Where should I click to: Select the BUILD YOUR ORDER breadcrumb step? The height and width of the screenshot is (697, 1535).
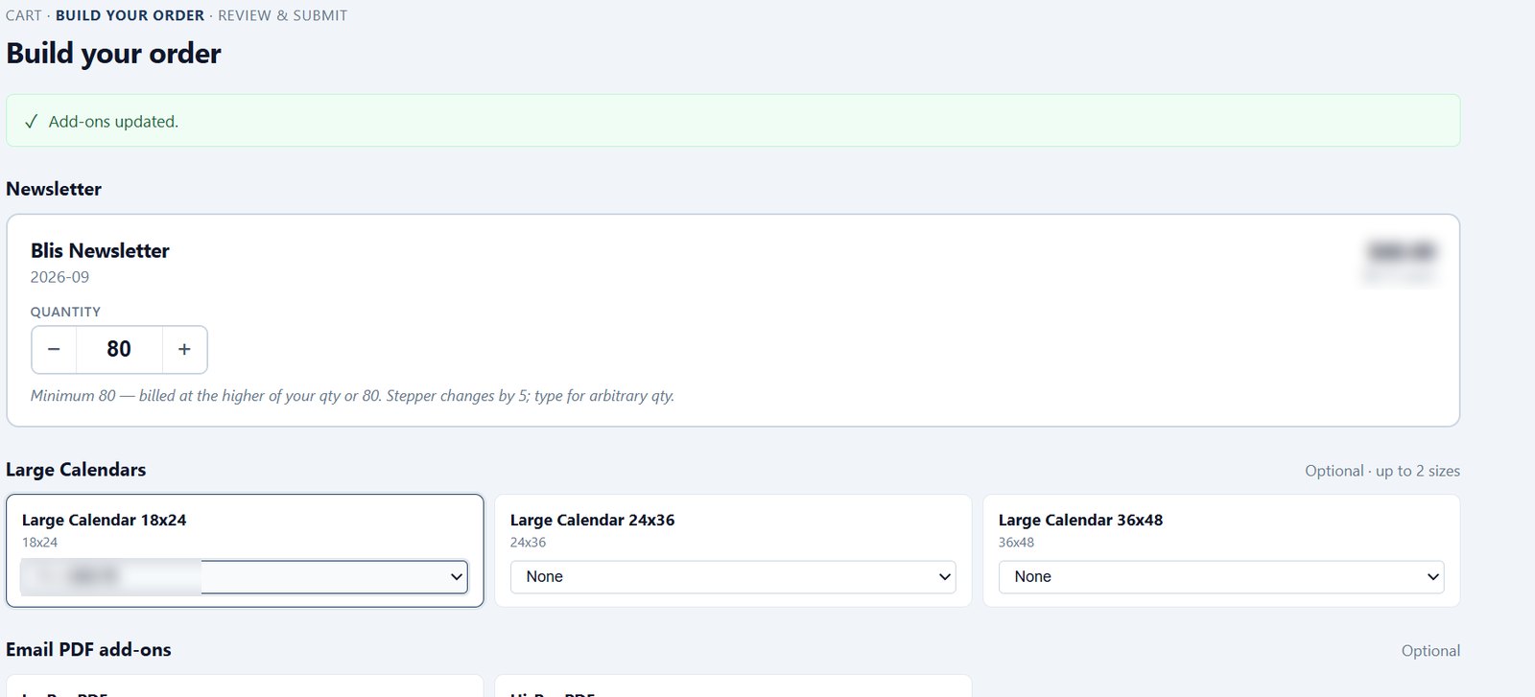click(130, 15)
